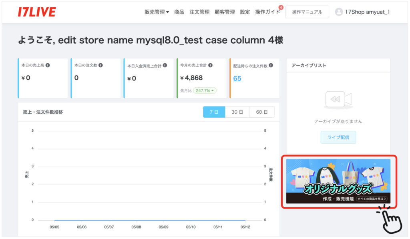Image resolution: width=410 pixels, height=239 pixels.
Task: Click the ¥4,868 monthly sales value
Action: [191, 78]
